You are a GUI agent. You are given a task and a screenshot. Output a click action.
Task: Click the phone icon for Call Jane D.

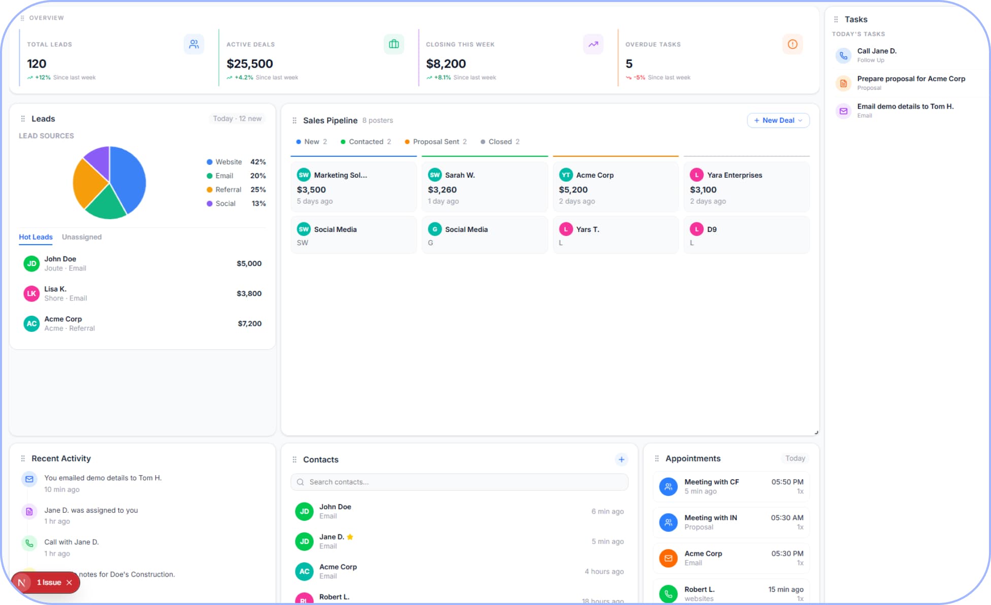[x=843, y=55]
